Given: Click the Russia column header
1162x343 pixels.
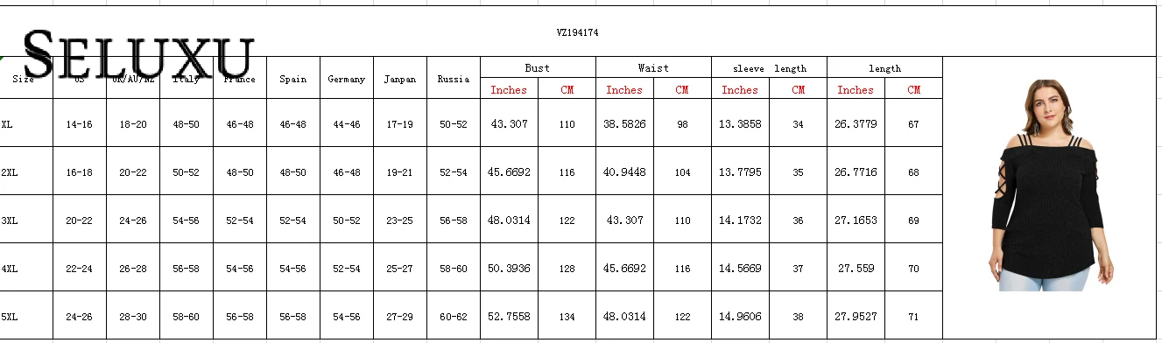Looking at the screenshot, I should [x=453, y=79].
